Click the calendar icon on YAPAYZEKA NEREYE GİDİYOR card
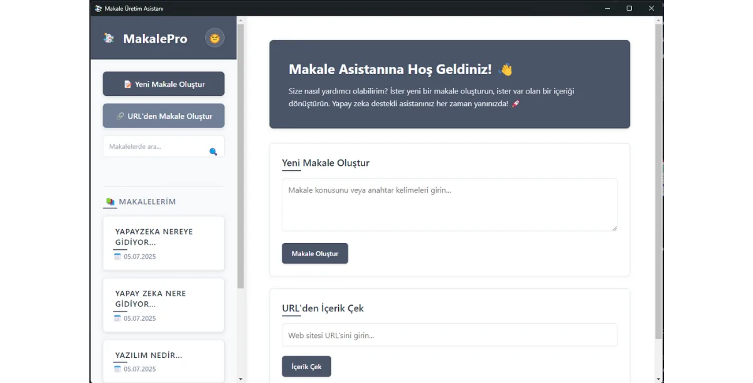 tap(117, 256)
